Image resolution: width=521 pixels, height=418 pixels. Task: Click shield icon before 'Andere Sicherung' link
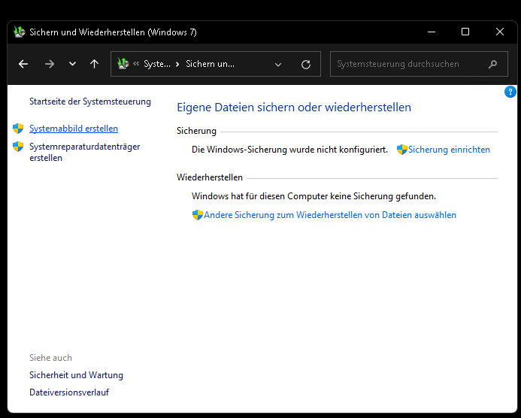(198, 215)
